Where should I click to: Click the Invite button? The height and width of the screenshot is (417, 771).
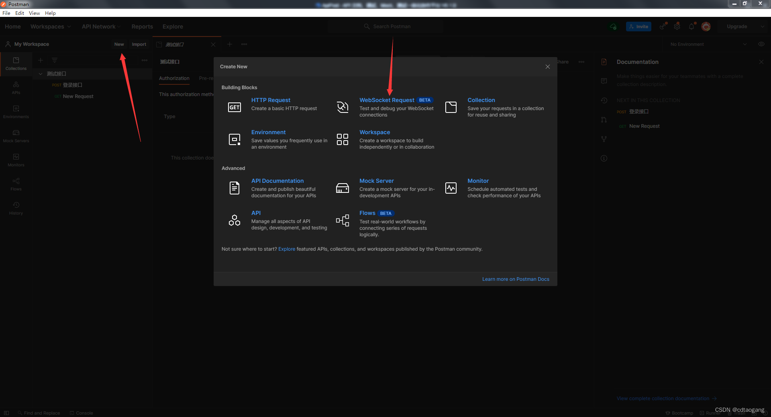(638, 27)
